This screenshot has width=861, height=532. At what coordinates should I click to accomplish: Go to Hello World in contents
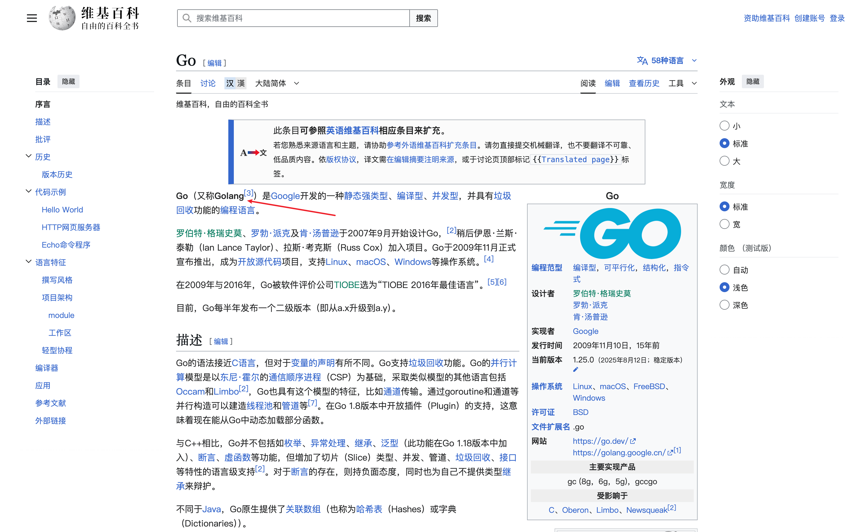62,210
